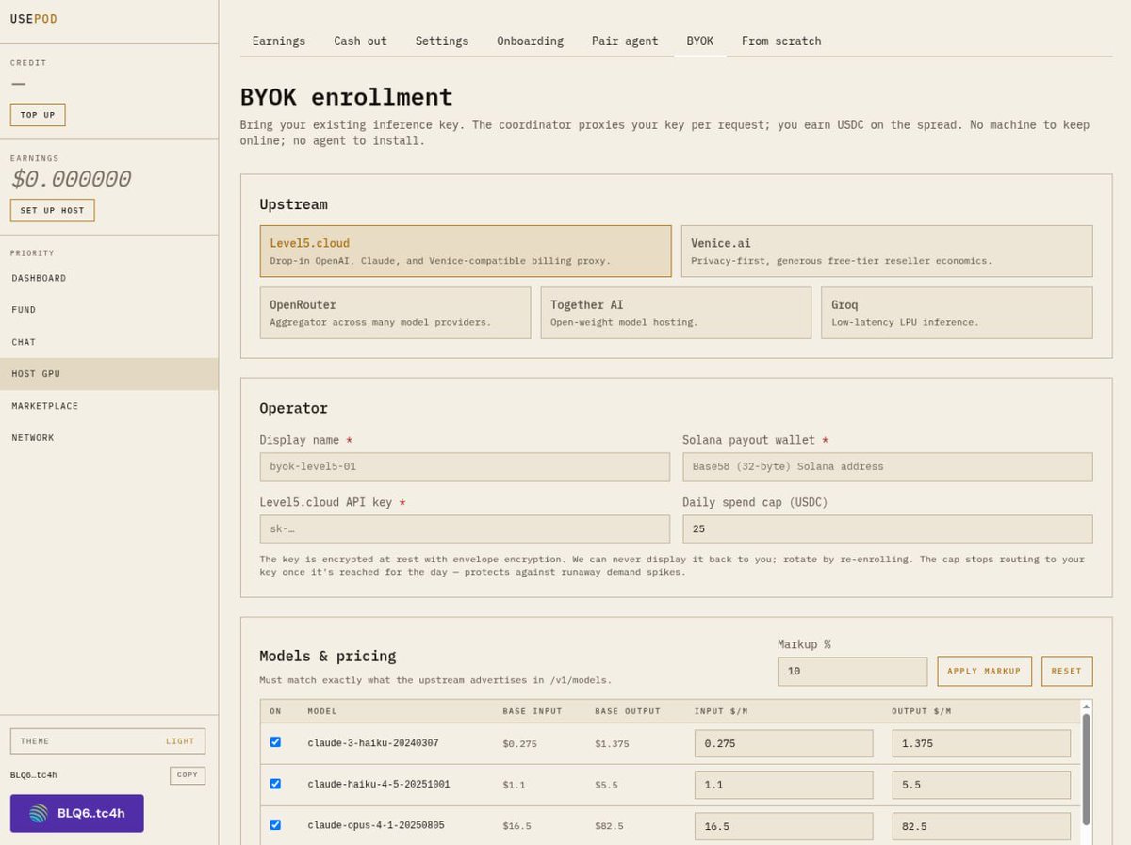Screen dimensions: 1131x845
Task: Click the Markup % input field
Action: click(853, 671)
